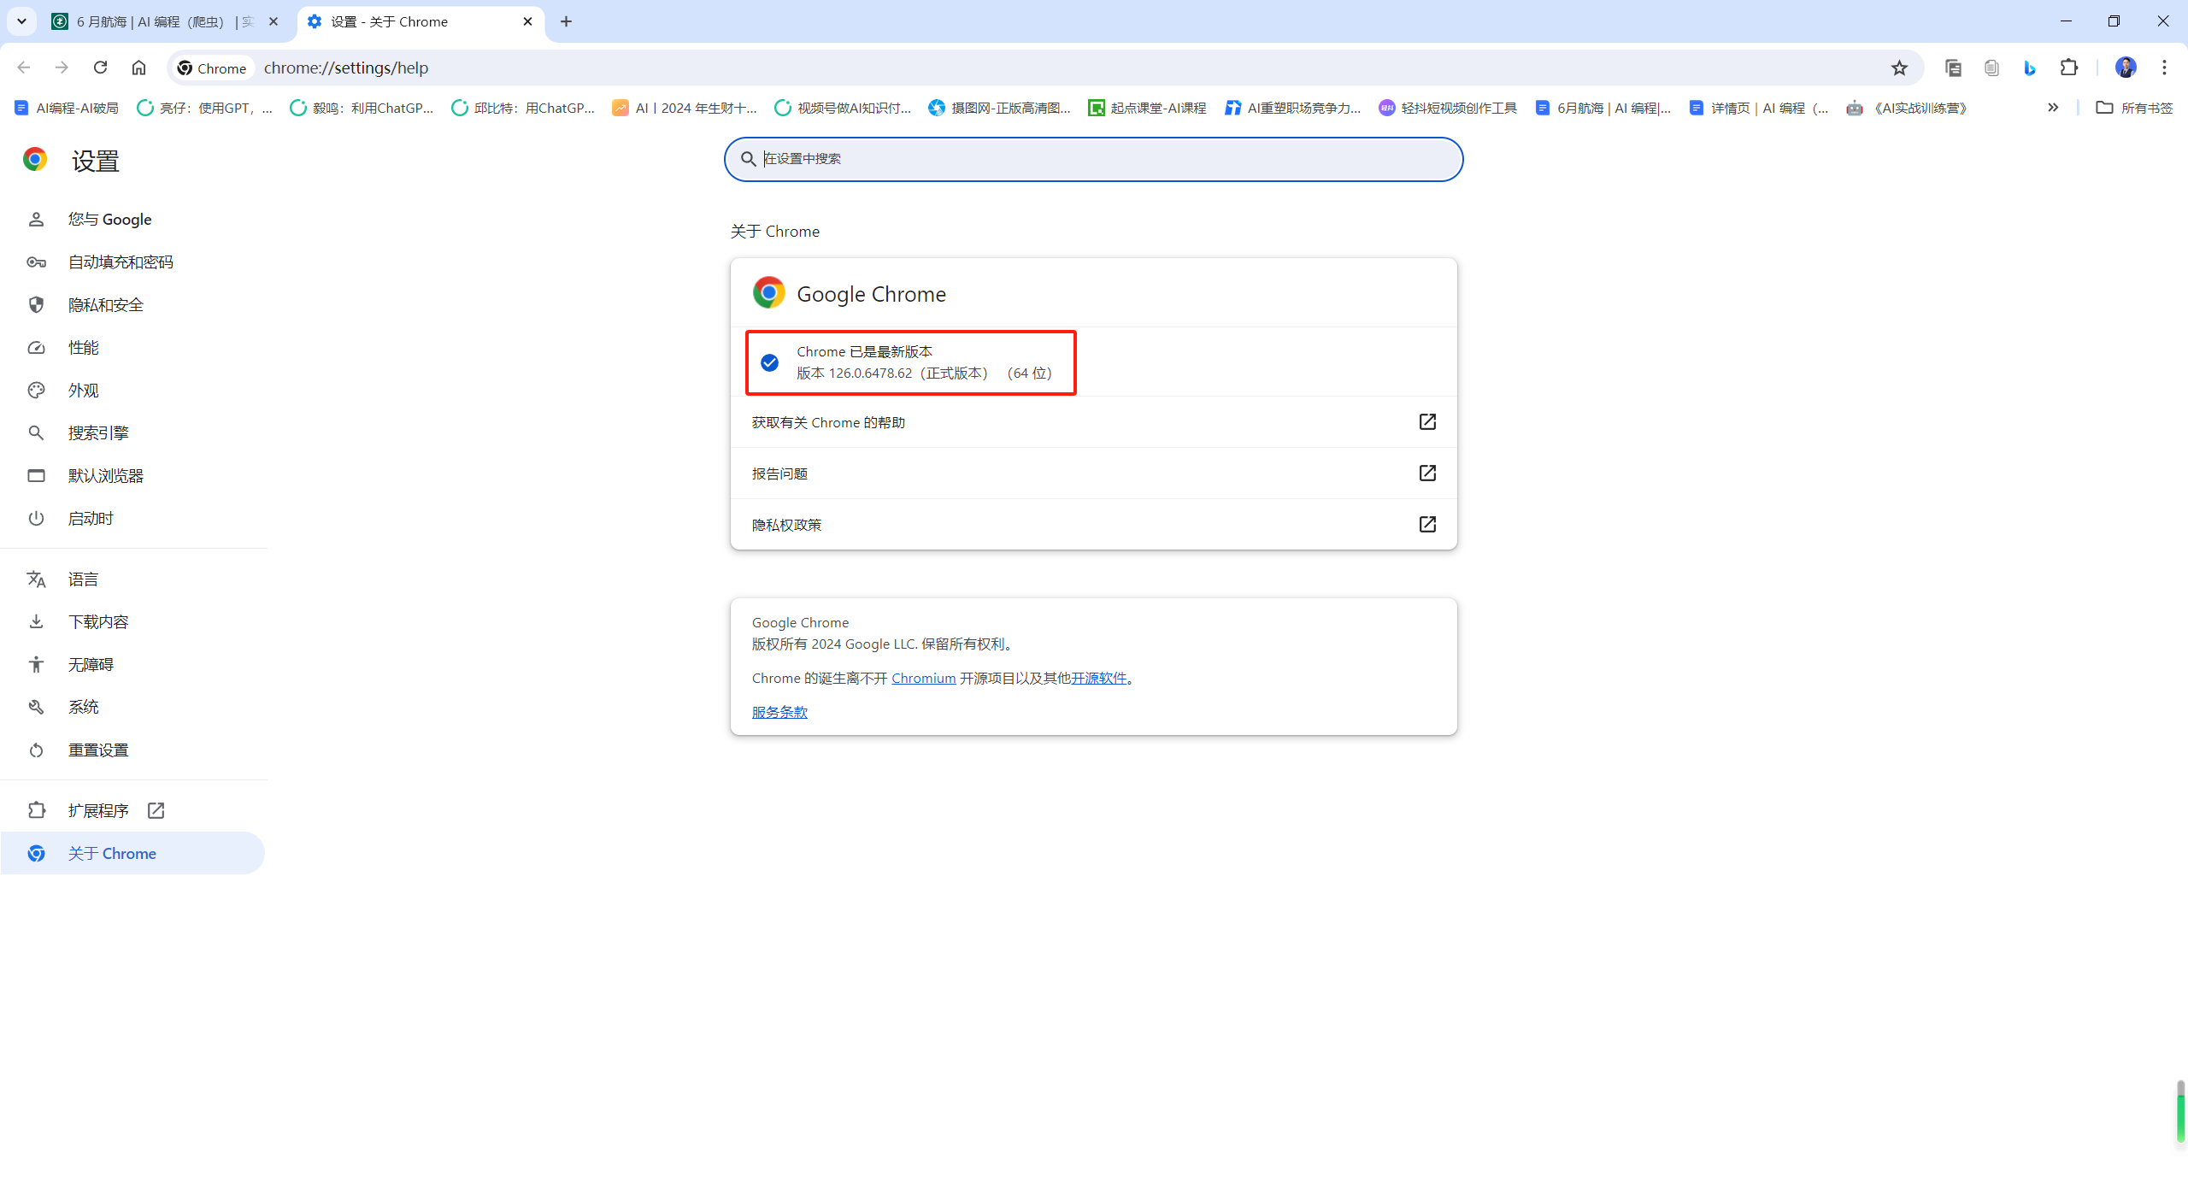Open the 邱比特：用ChatGP bookmark
This screenshot has height=1188, width=2188.
pyautogui.click(x=523, y=108)
